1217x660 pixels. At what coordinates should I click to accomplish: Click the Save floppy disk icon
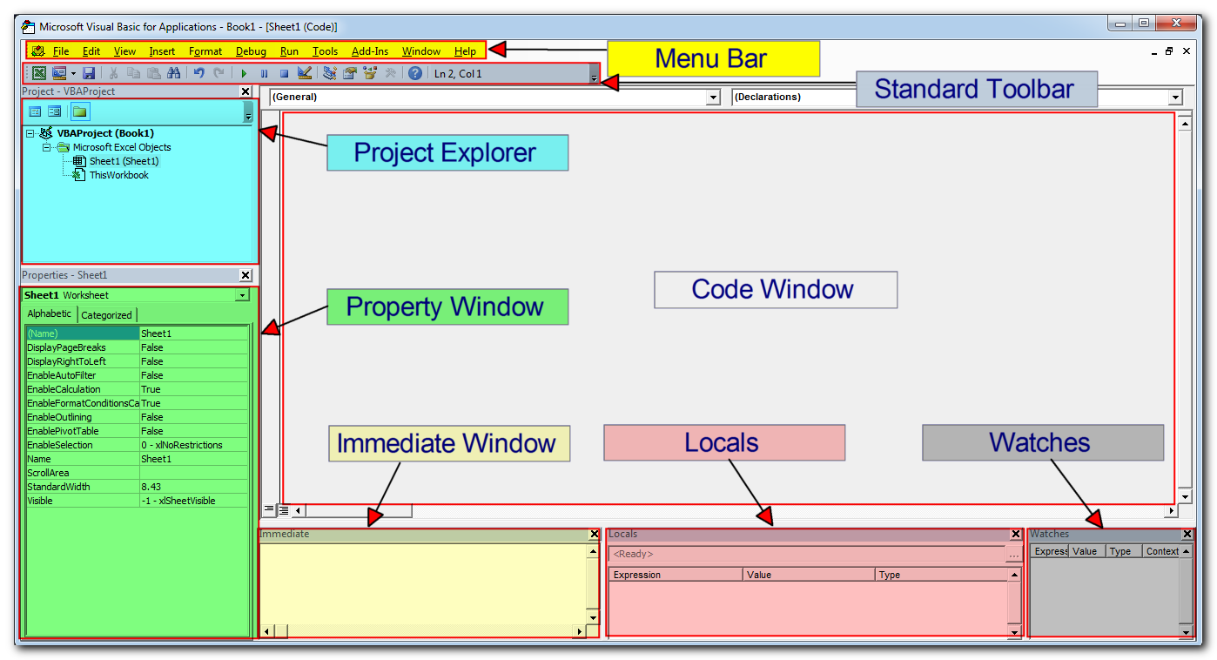click(89, 74)
